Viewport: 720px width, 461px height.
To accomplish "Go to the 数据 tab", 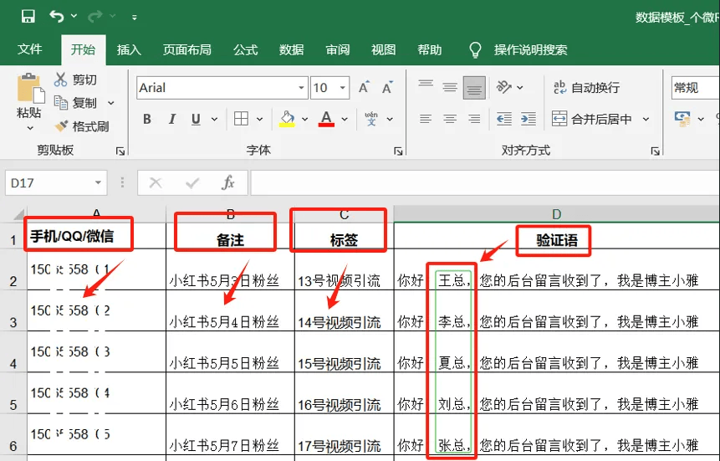I will coord(292,49).
